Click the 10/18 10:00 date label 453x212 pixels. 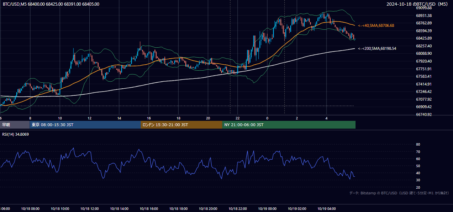60,209
